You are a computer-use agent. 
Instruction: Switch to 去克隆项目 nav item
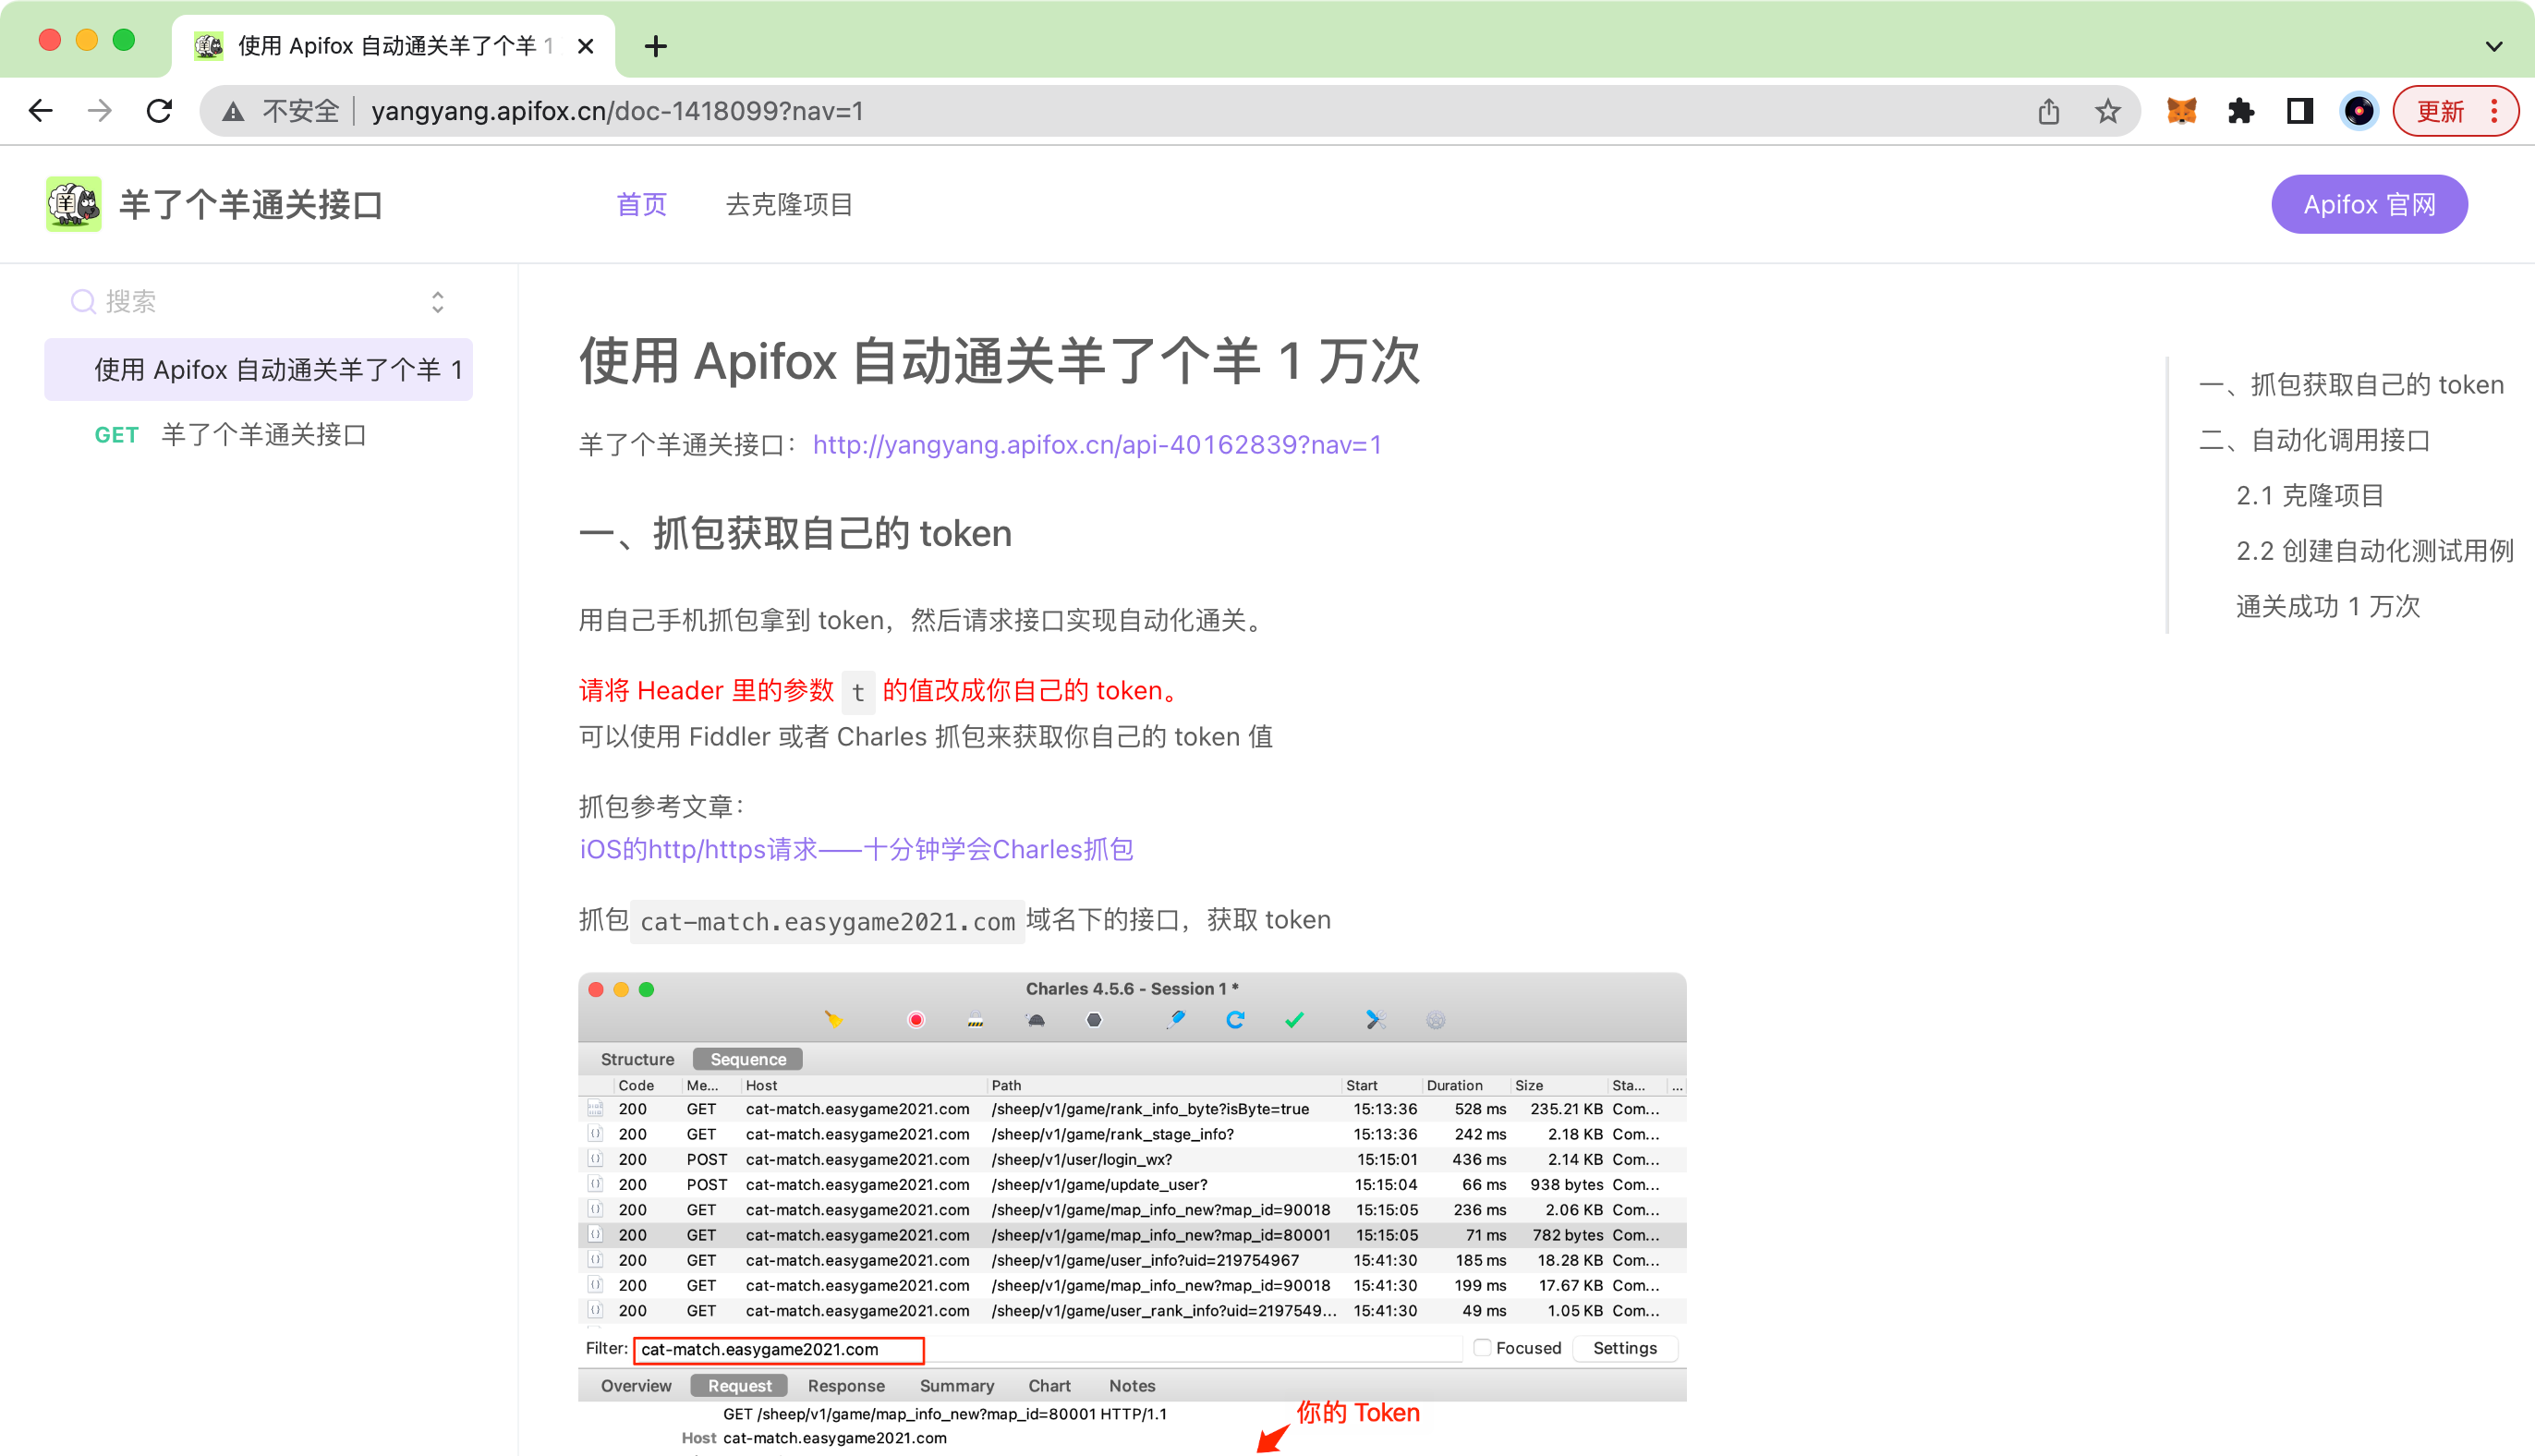click(789, 205)
